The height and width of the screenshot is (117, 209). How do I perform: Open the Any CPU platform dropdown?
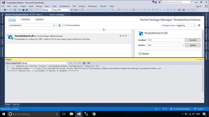(61, 10)
